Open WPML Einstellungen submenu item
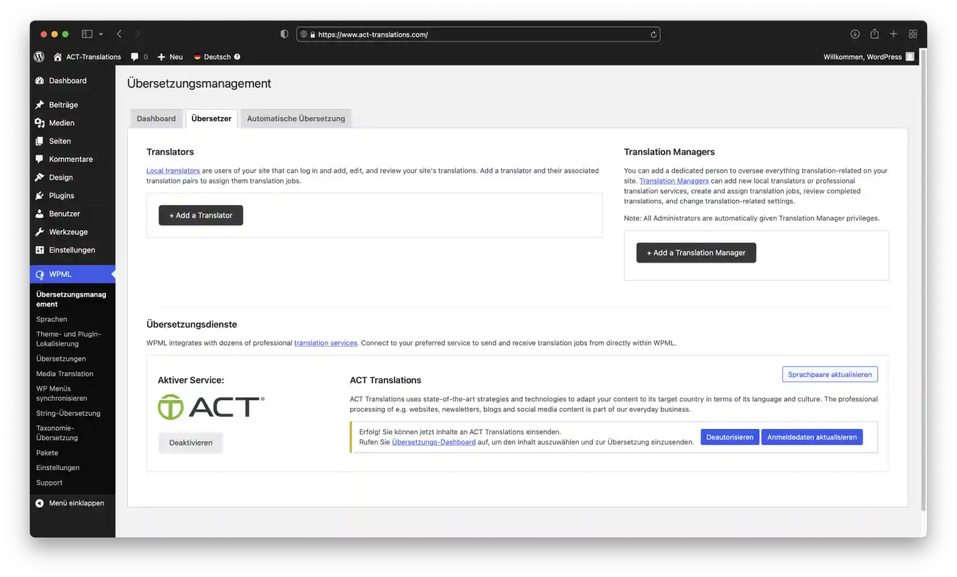The height and width of the screenshot is (577, 957). tap(58, 468)
